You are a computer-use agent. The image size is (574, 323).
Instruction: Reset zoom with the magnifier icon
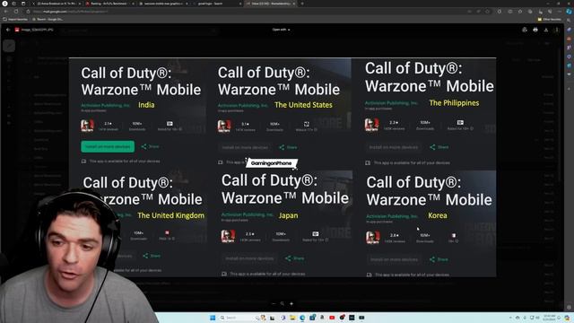[283, 303]
